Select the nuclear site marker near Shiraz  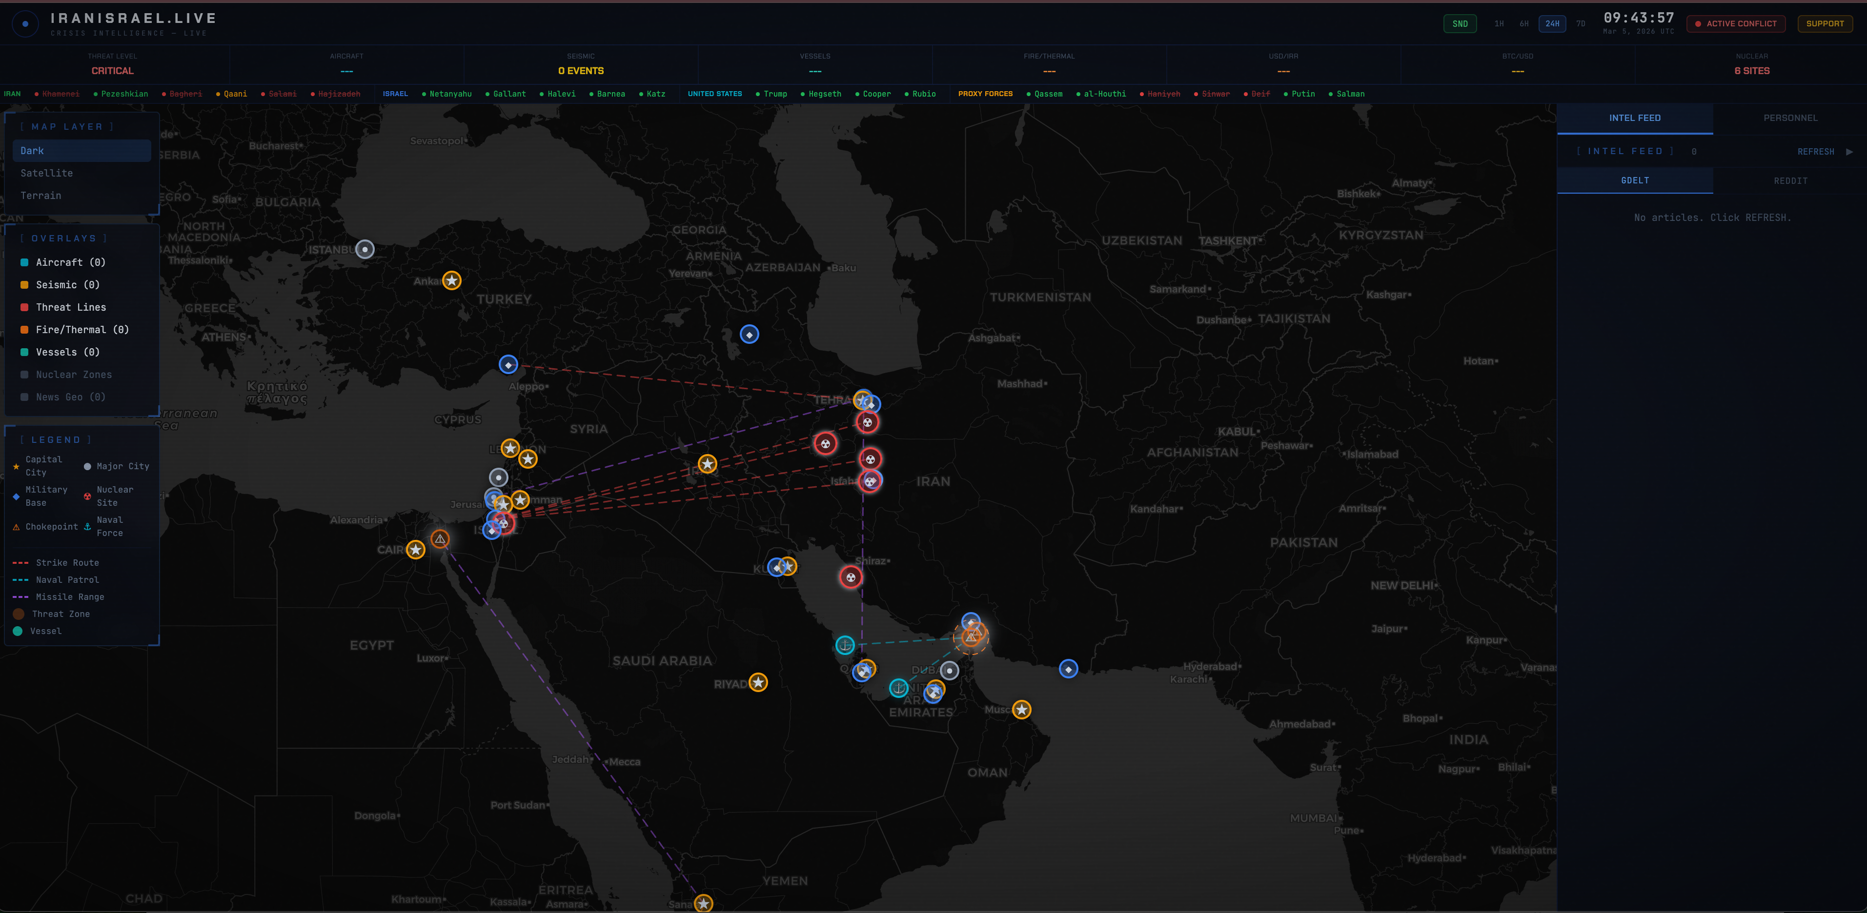851,577
